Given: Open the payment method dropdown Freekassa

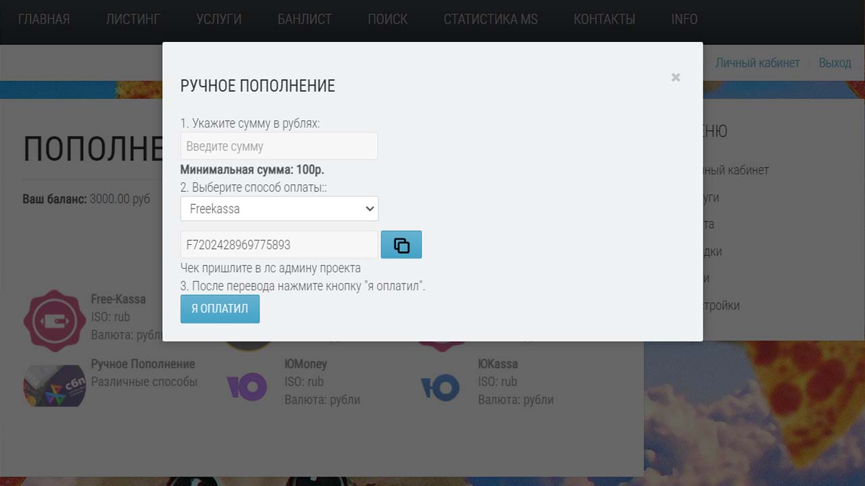Looking at the screenshot, I should click(x=279, y=209).
